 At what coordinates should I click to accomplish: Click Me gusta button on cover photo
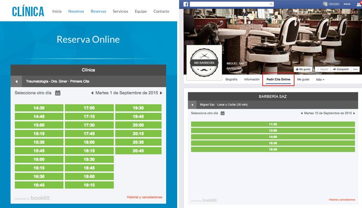click(x=303, y=69)
